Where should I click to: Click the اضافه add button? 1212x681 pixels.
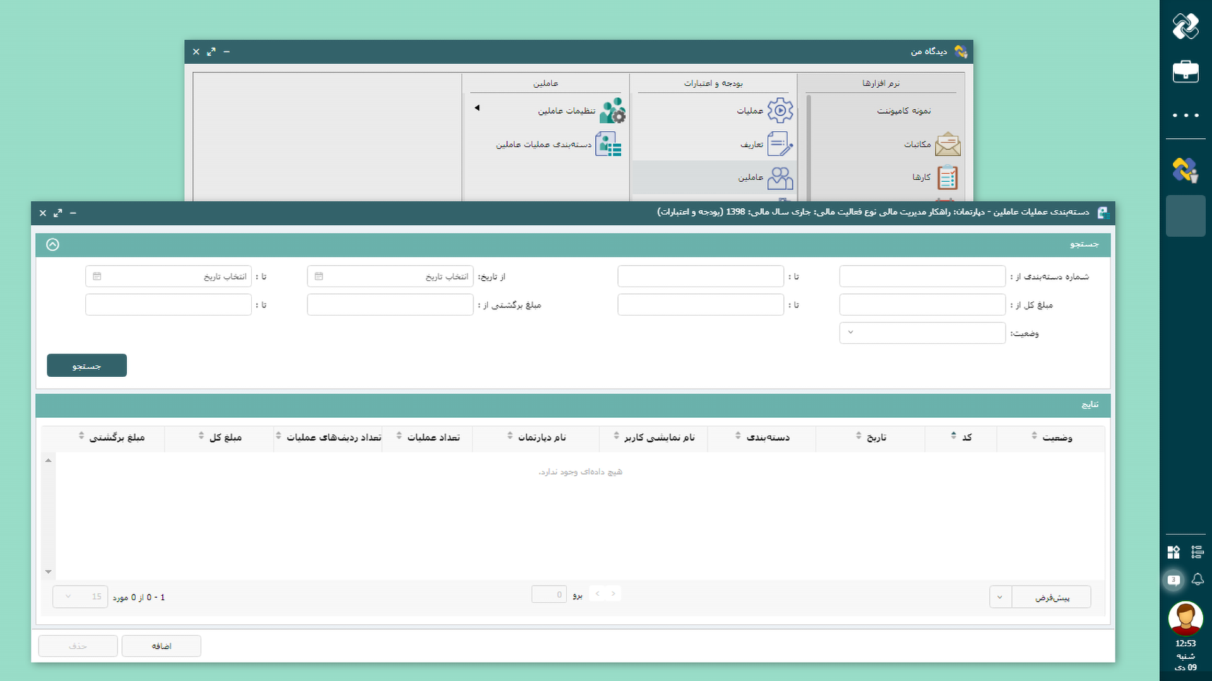161,646
